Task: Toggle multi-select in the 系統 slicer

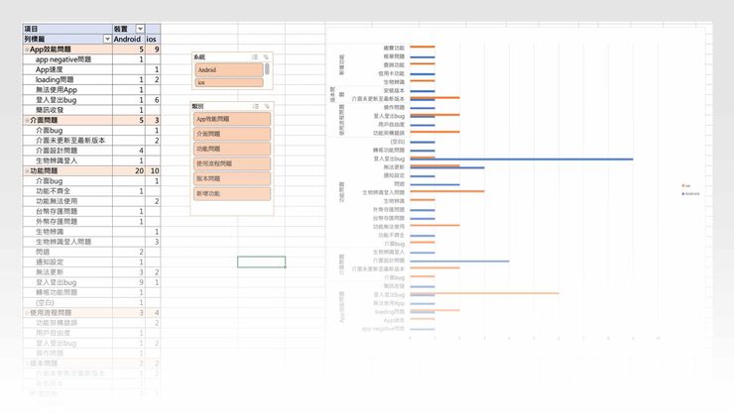Action: coord(255,58)
